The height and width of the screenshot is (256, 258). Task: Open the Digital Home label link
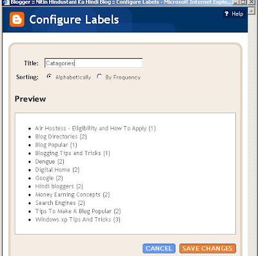click(x=53, y=170)
